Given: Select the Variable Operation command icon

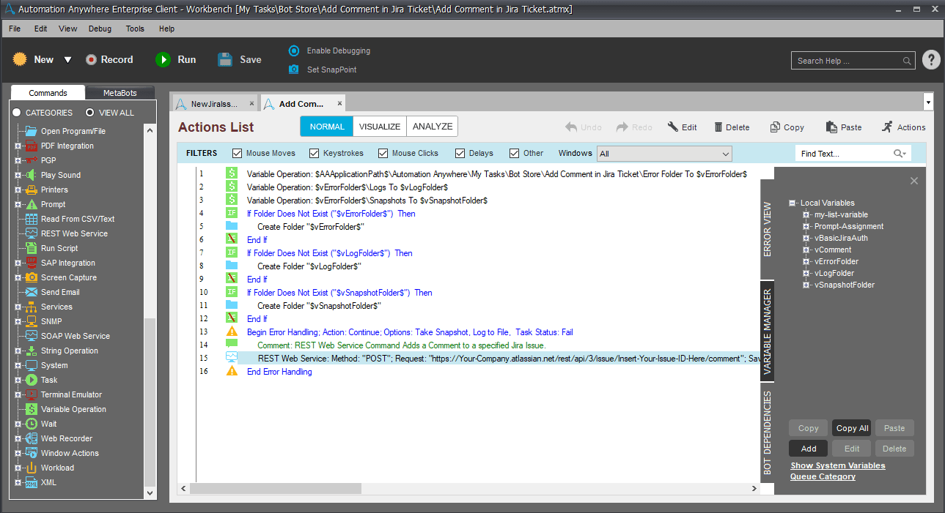Looking at the screenshot, I should point(32,409).
